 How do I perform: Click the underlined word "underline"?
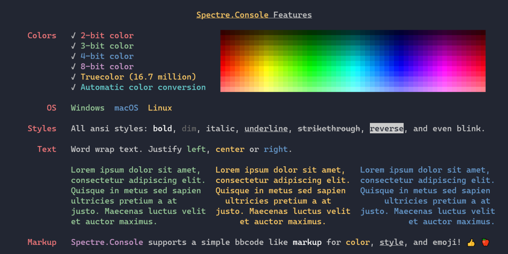pos(266,129)
